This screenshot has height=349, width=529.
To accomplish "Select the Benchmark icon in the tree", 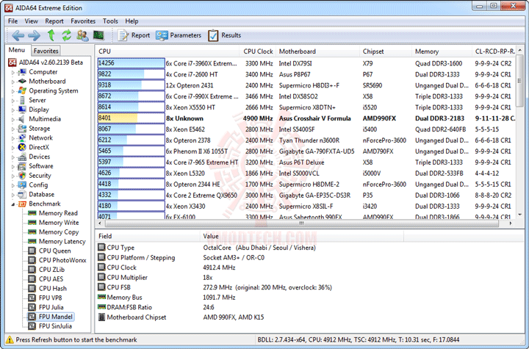I will click(x=22, y=204).
